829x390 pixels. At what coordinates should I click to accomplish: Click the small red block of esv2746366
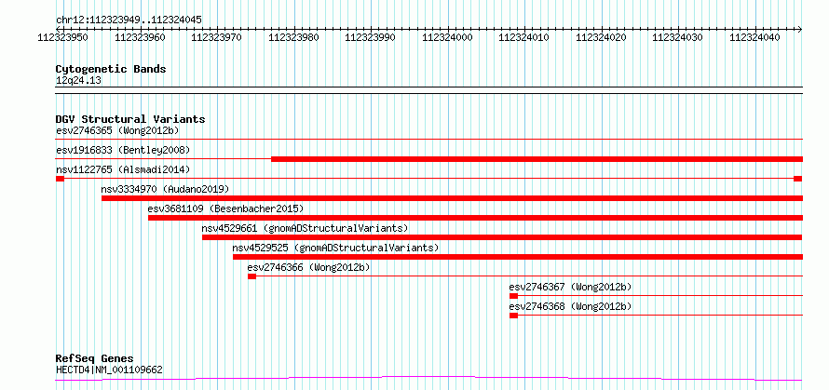[251, 276]
